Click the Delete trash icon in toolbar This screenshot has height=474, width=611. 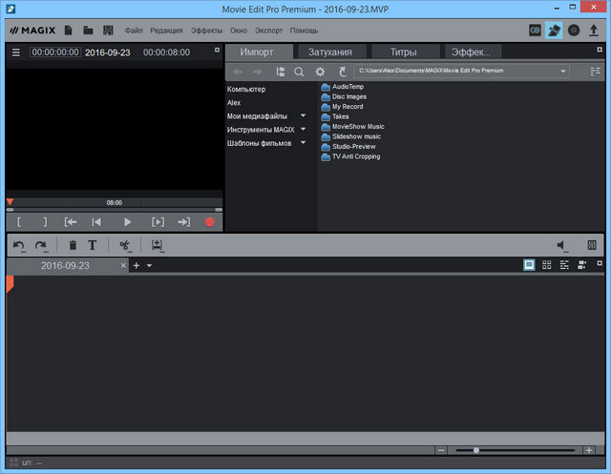[x=73, y=245]
